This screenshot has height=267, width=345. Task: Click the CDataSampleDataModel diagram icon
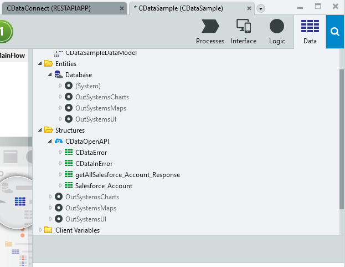58,53
